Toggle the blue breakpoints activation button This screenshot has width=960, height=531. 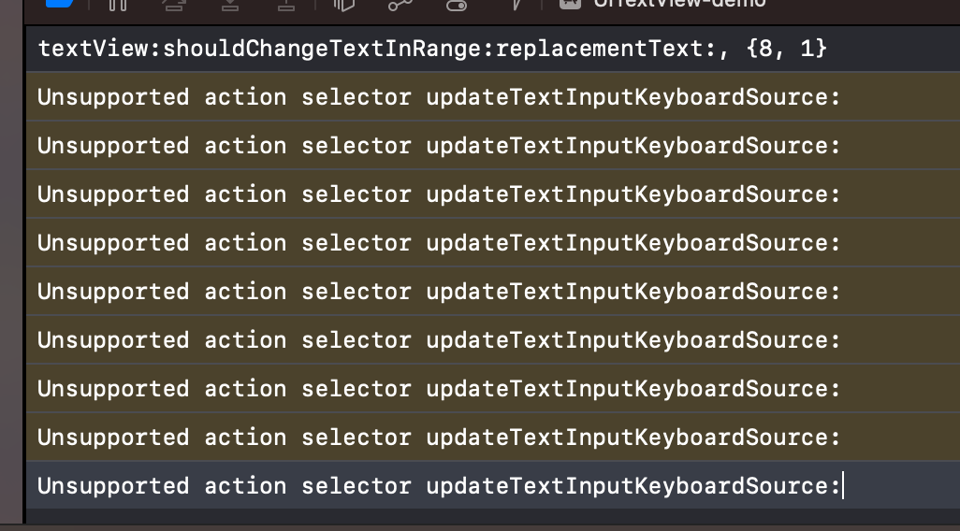tap(59, 4)
